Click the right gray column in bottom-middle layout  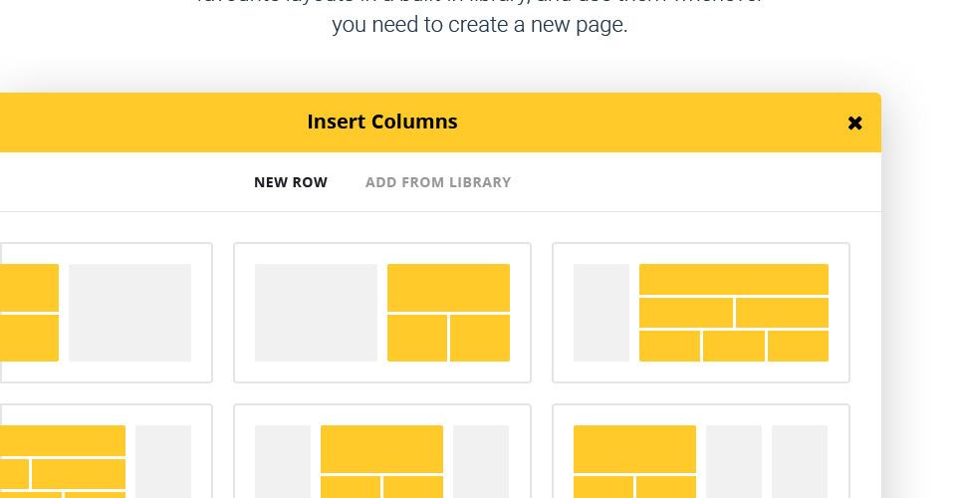(x=481, y=458)
